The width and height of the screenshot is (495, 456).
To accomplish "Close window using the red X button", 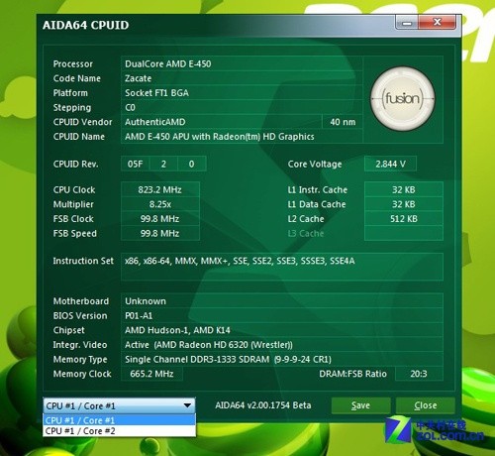I will click(x=438, y=22).
